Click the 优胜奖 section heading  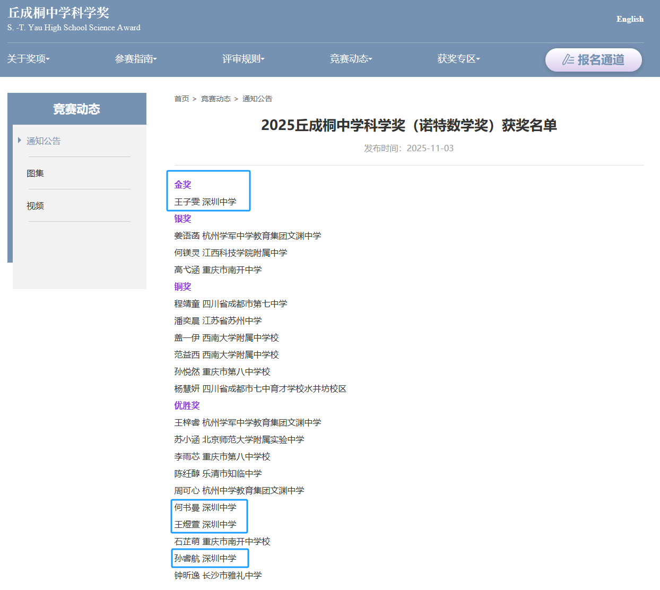[x=187, y=405]
